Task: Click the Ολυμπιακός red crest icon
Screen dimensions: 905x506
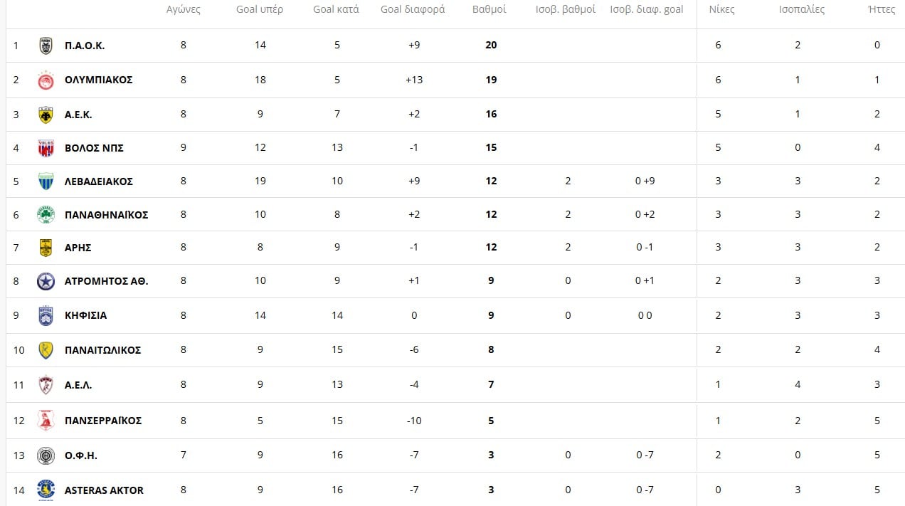Action: (46, 80)
